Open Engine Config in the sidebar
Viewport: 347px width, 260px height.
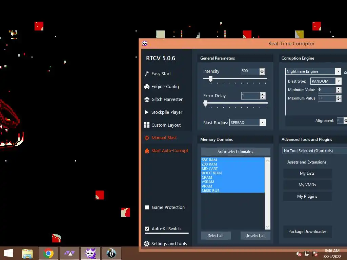tap(165, 86)
